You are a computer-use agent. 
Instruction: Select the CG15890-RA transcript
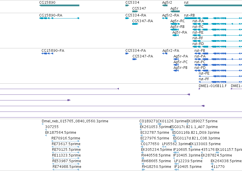point(59,18)
